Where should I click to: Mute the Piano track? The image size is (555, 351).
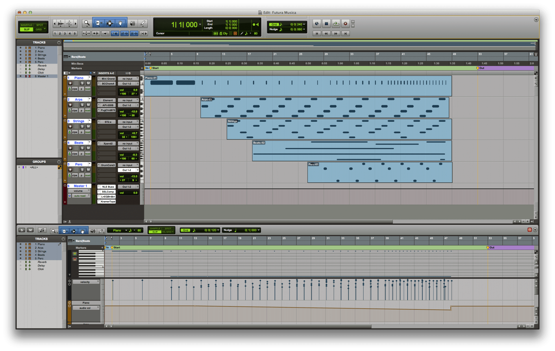88,83
